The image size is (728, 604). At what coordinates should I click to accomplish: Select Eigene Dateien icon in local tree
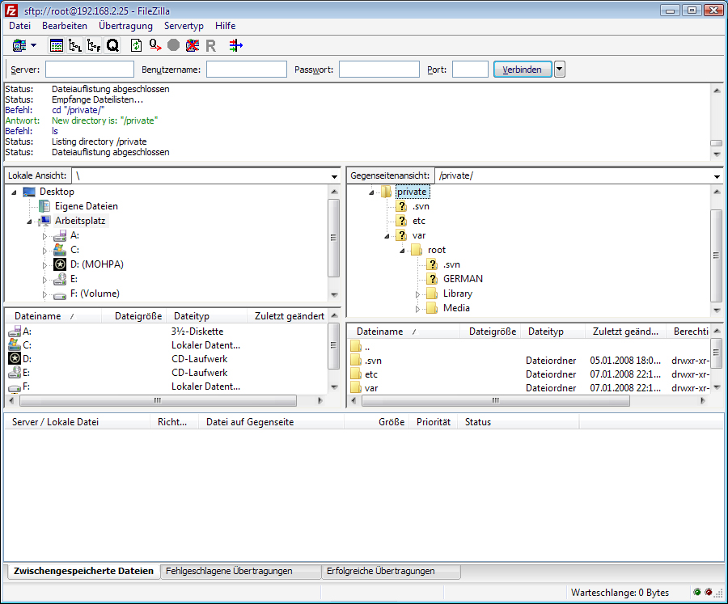[44, 206]
